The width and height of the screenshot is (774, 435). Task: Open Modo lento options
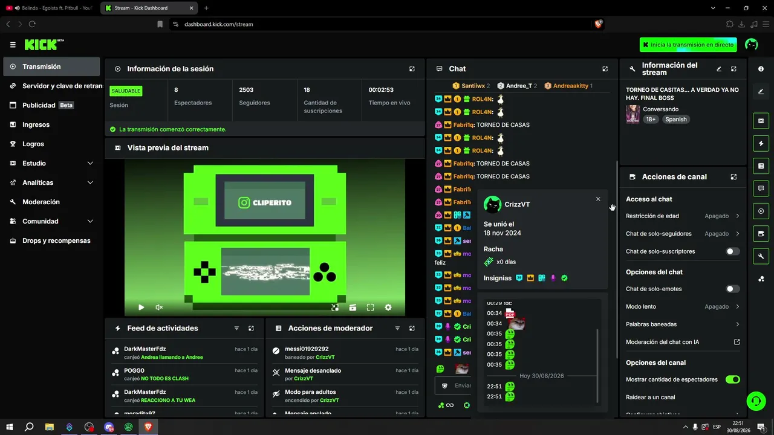(683, 306)
